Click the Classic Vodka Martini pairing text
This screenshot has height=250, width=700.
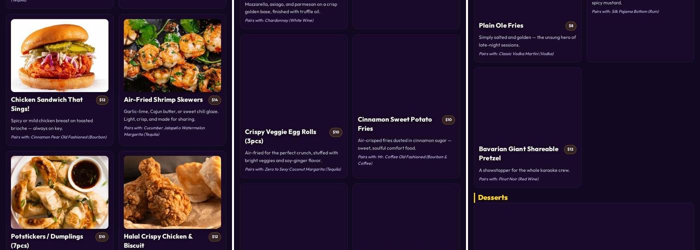(516, 54)
